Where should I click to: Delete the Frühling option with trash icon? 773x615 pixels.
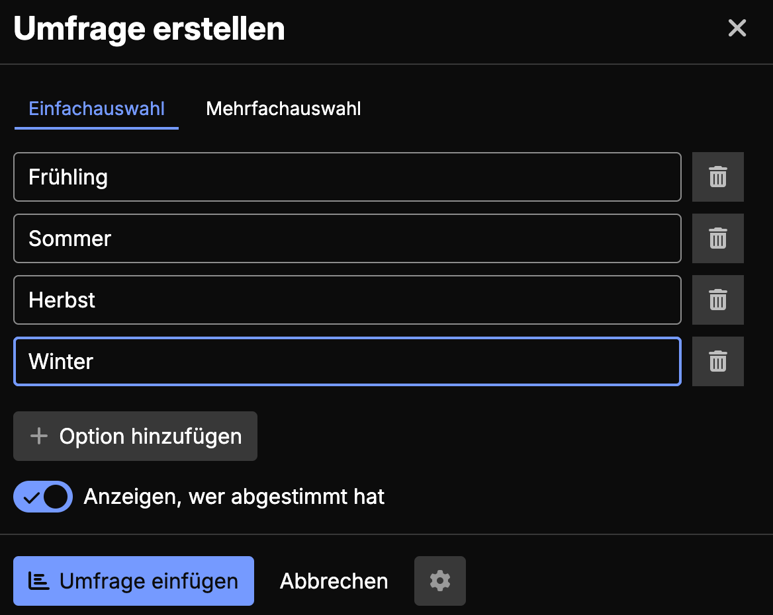pyautogui.click(x=717, y=177)
